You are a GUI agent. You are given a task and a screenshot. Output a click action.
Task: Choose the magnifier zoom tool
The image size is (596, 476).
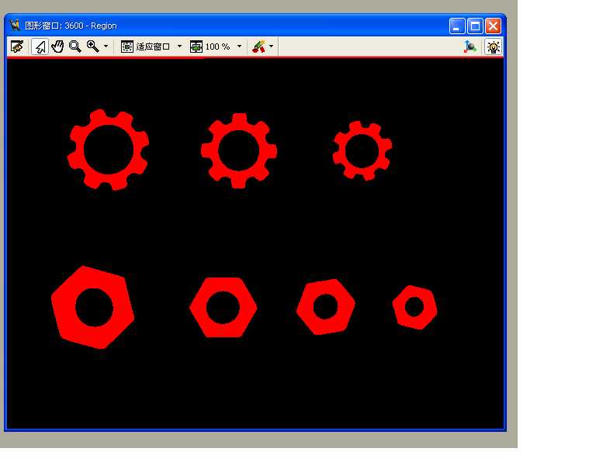74,47
